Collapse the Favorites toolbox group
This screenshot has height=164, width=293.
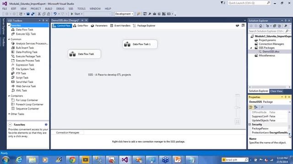coord(9,26)
